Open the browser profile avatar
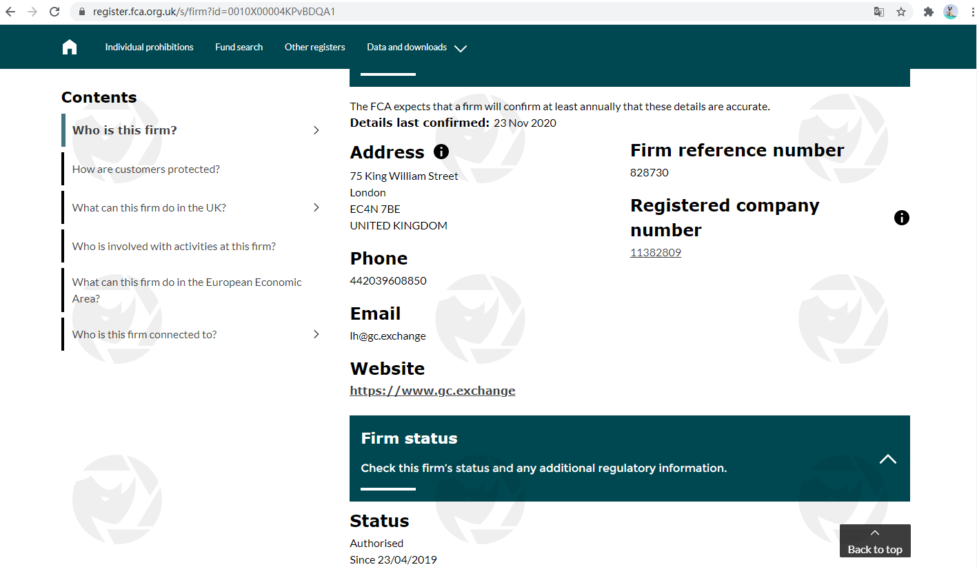This screenshot has width=977, height=567. click(x=951, y=12)
